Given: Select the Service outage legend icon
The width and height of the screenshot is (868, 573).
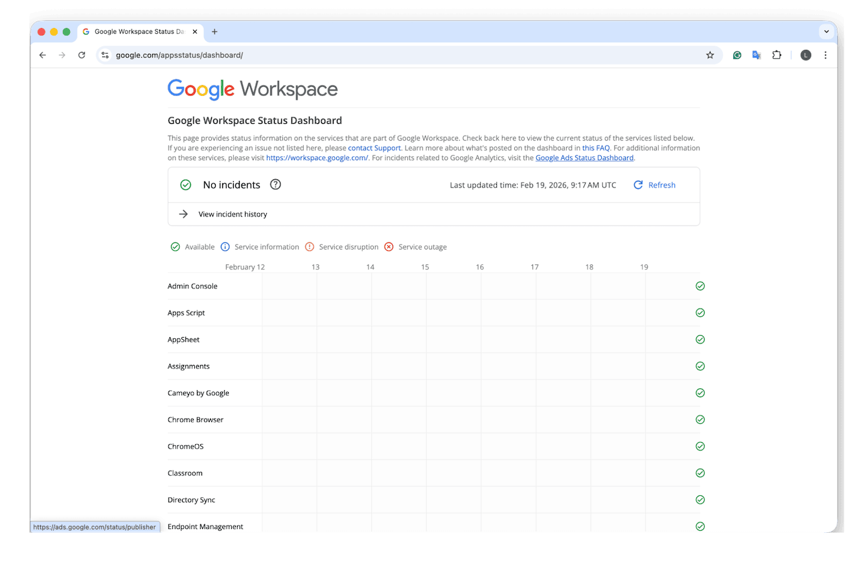Looking at the screenshot, I should point(389,246).
